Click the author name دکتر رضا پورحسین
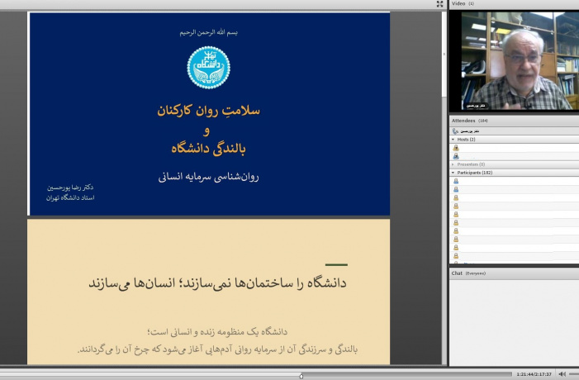This screenshot has height=380, width=579. (x=70, y=188)
